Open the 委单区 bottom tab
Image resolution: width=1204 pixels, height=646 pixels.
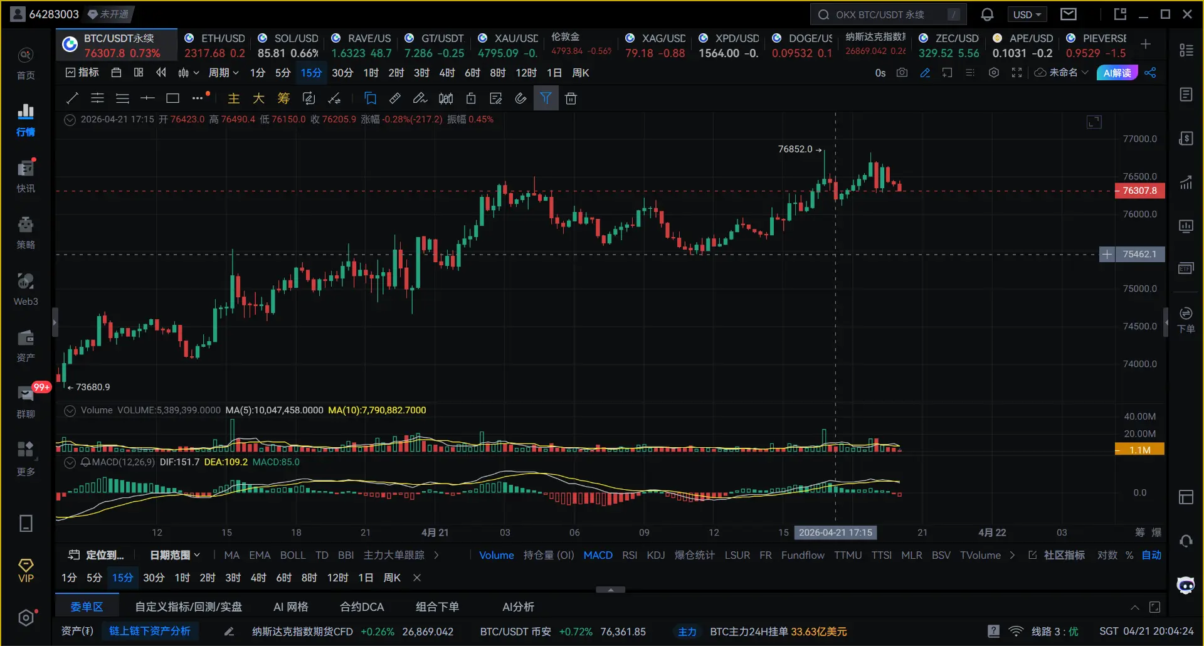tap(87, 606)
